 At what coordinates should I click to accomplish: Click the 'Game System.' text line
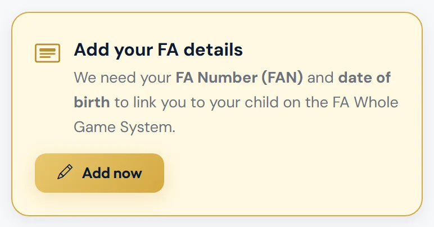[x=125, y=128]
